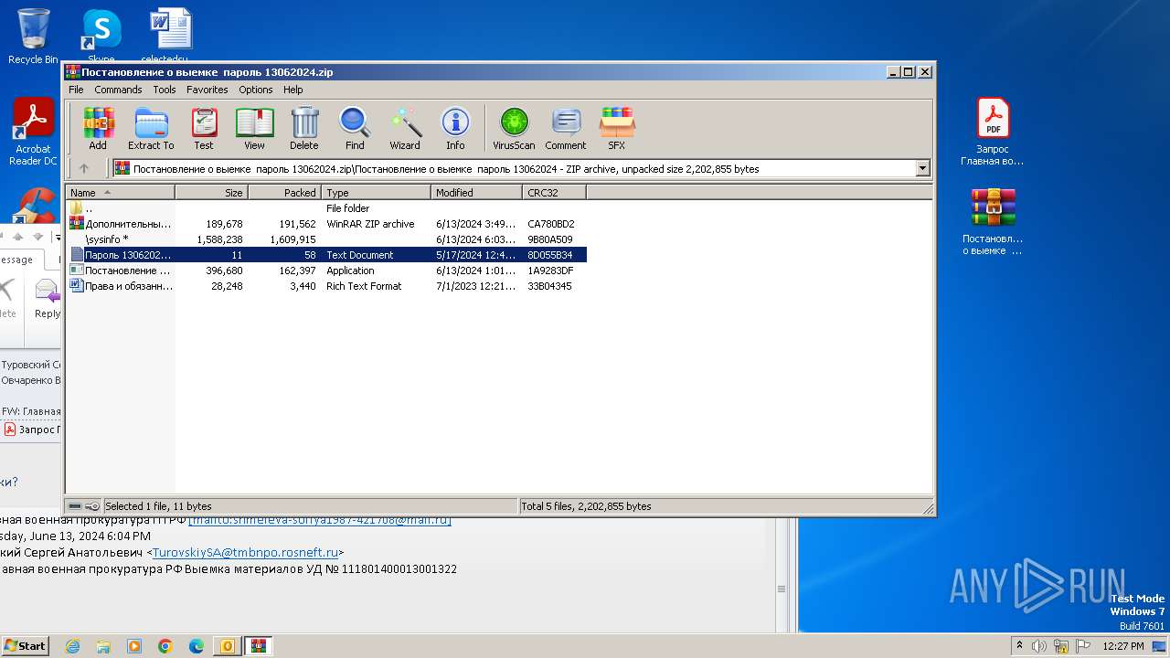Switch to the WinRAR taskbar button
The image size is (1170, 658).
click(258, 646)
